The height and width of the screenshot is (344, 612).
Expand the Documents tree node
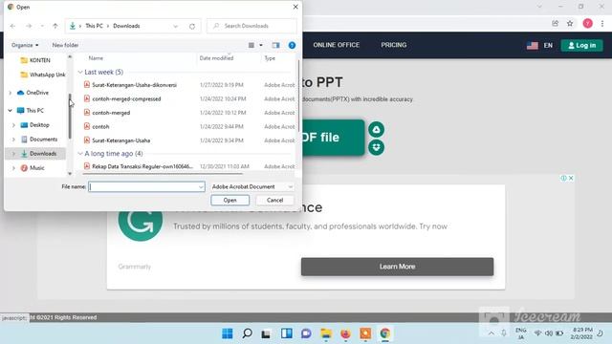[13, 140]
